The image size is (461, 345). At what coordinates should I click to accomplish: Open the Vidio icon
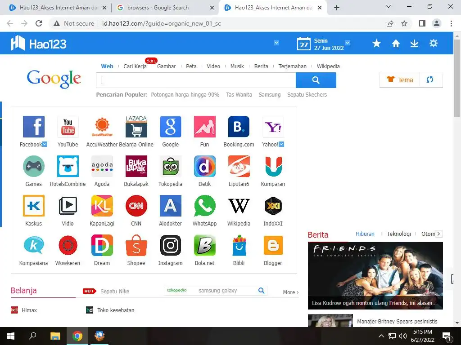(68, 206)
